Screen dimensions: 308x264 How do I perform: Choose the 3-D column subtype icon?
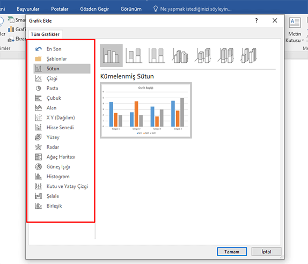(248, 56)
